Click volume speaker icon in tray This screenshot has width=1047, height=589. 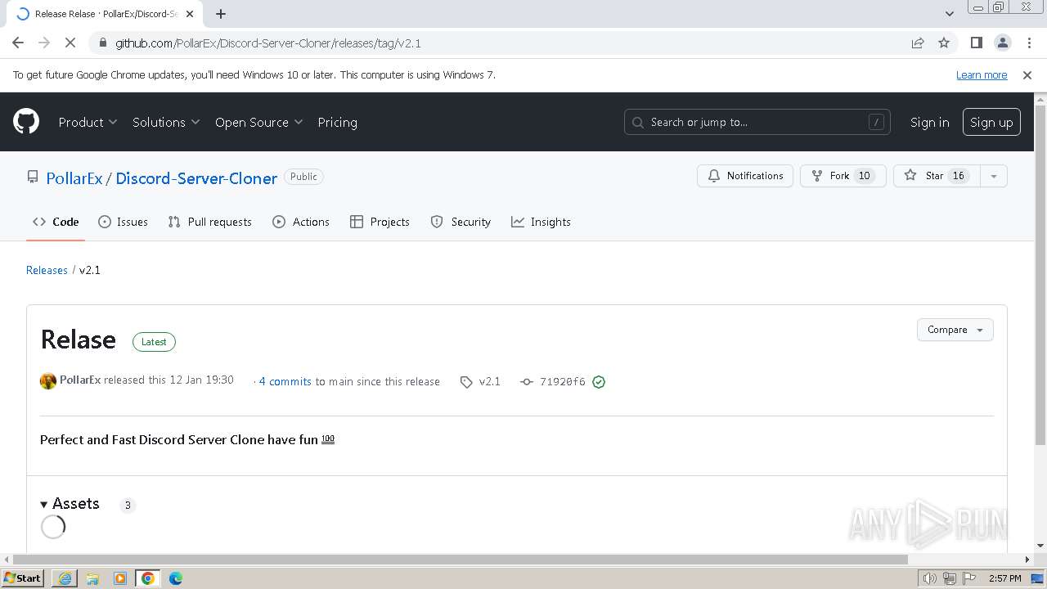pyautogui.click(x=929, y=578)
